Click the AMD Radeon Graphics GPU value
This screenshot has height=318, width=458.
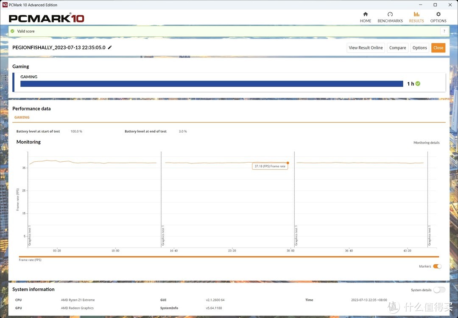point(77,308)
